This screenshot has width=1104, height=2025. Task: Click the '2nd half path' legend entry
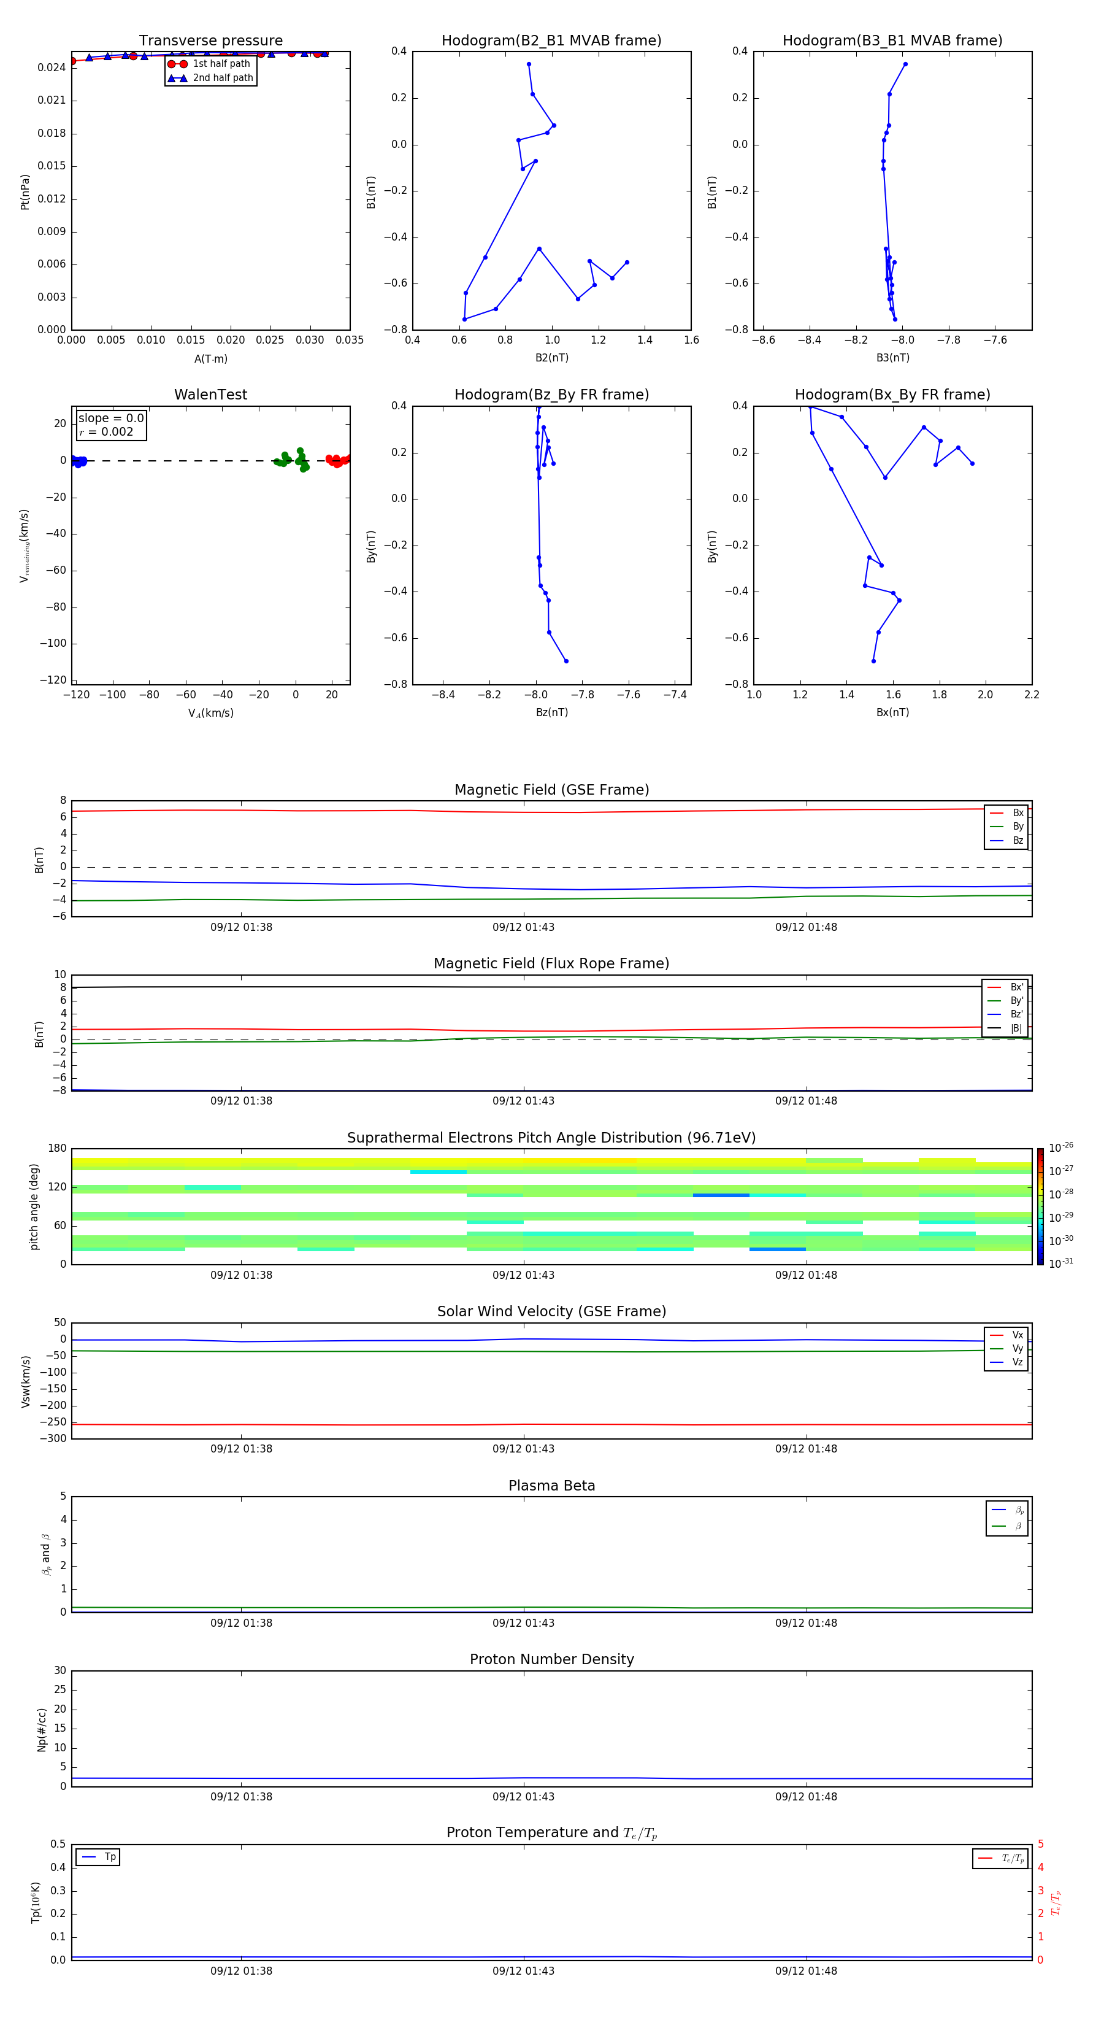210,78
